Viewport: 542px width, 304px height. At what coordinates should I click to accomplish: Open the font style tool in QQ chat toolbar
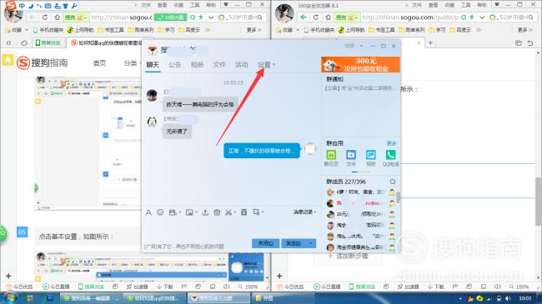148,212
